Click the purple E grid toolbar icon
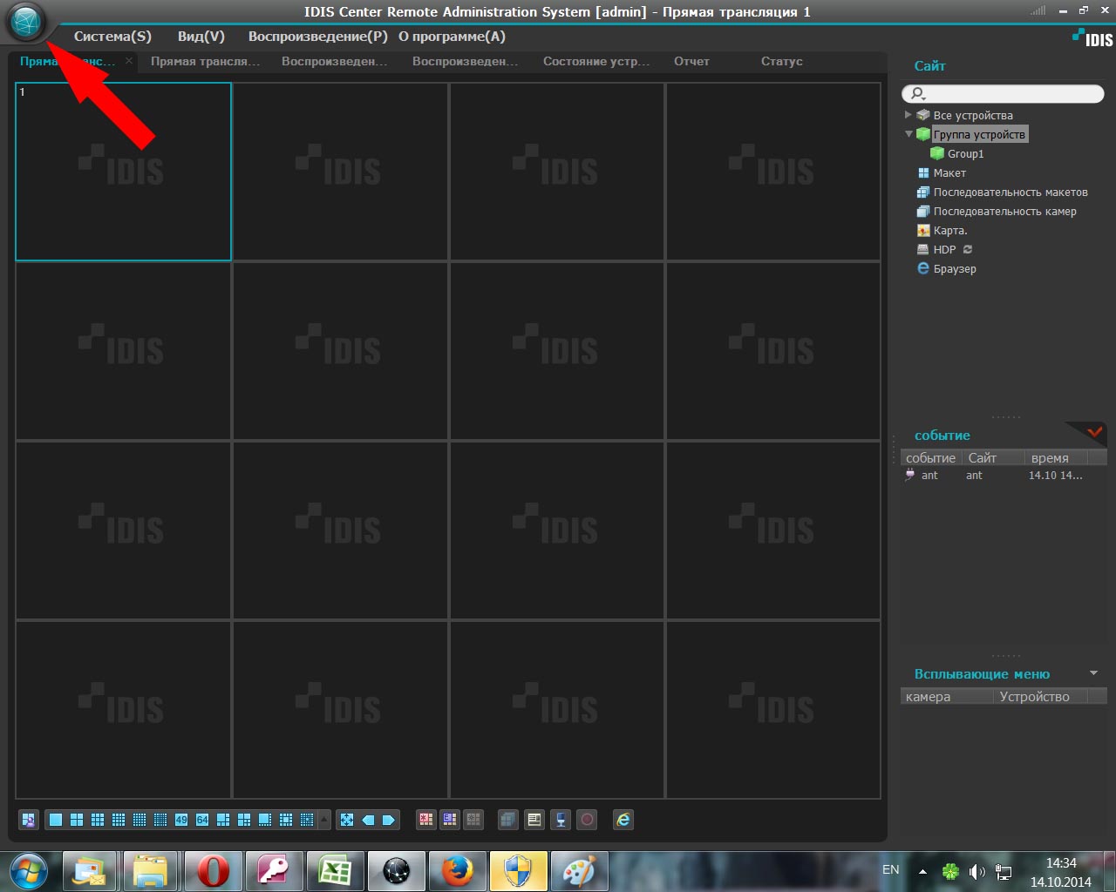Viewport: 1116px width, 892px height. click(x=450, y=820)
